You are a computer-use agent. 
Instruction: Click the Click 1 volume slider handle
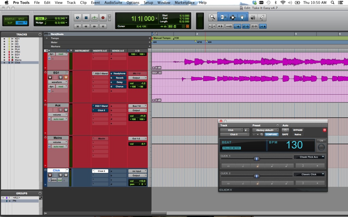[257, 158]
